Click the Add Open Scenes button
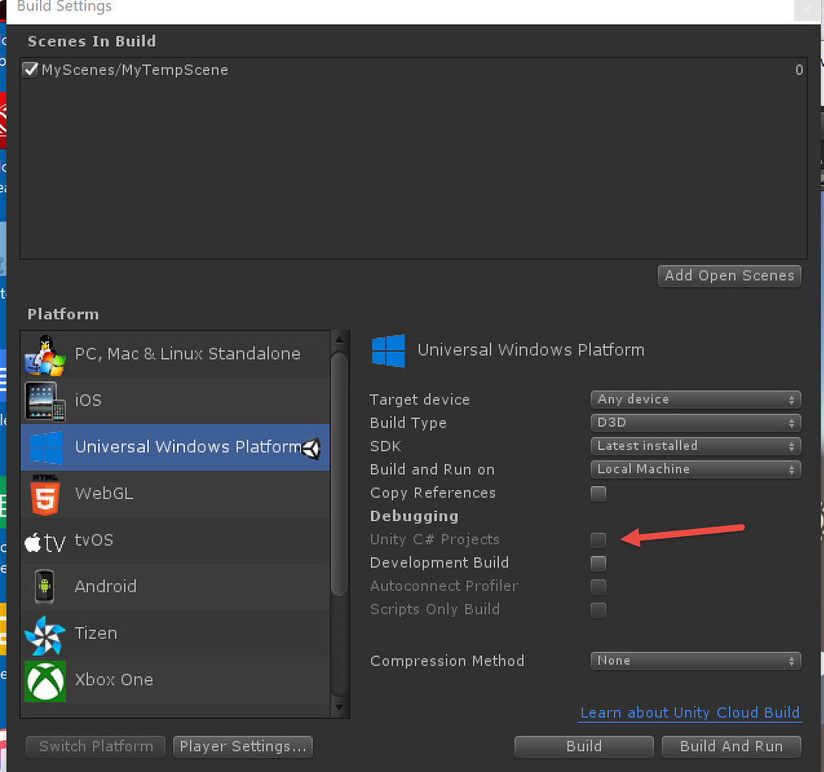The width and height of the screenshot is (824, 772). pos(729,275)
